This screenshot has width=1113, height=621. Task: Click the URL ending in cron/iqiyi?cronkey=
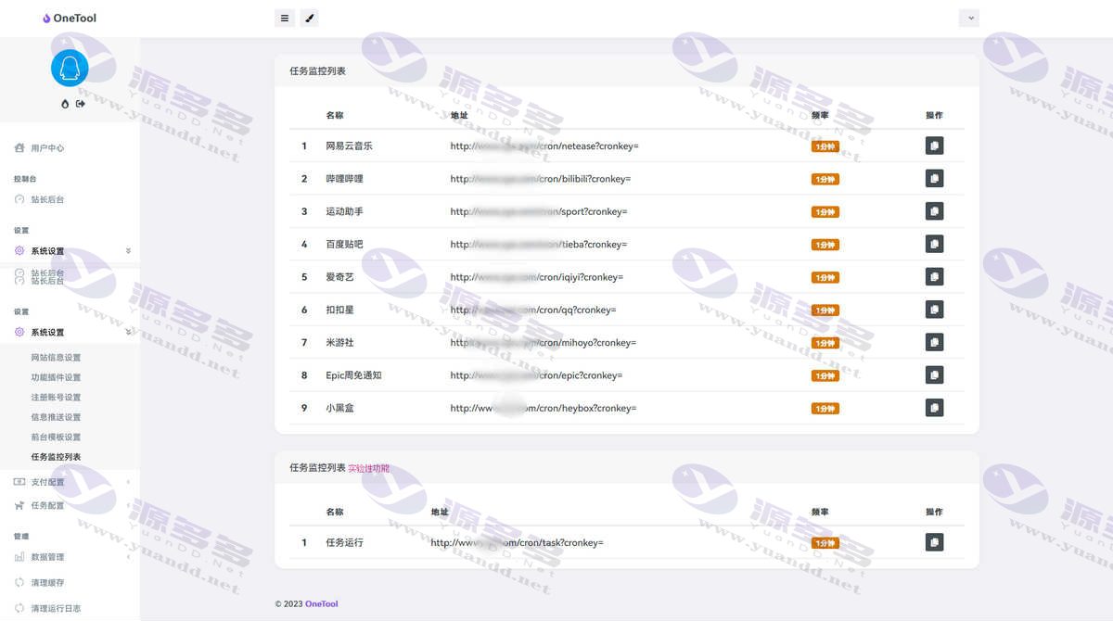click(537, 277)
